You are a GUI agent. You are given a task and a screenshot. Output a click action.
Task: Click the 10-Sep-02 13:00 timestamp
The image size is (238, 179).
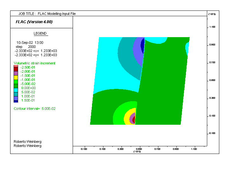pos(30,42)
